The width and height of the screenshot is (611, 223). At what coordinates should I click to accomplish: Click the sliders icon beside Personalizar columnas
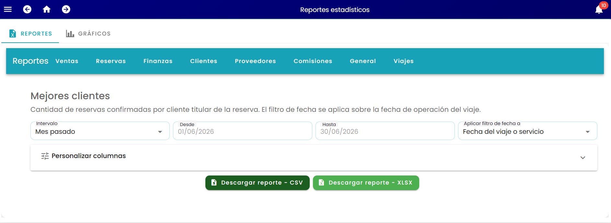[x=45, y=156]
